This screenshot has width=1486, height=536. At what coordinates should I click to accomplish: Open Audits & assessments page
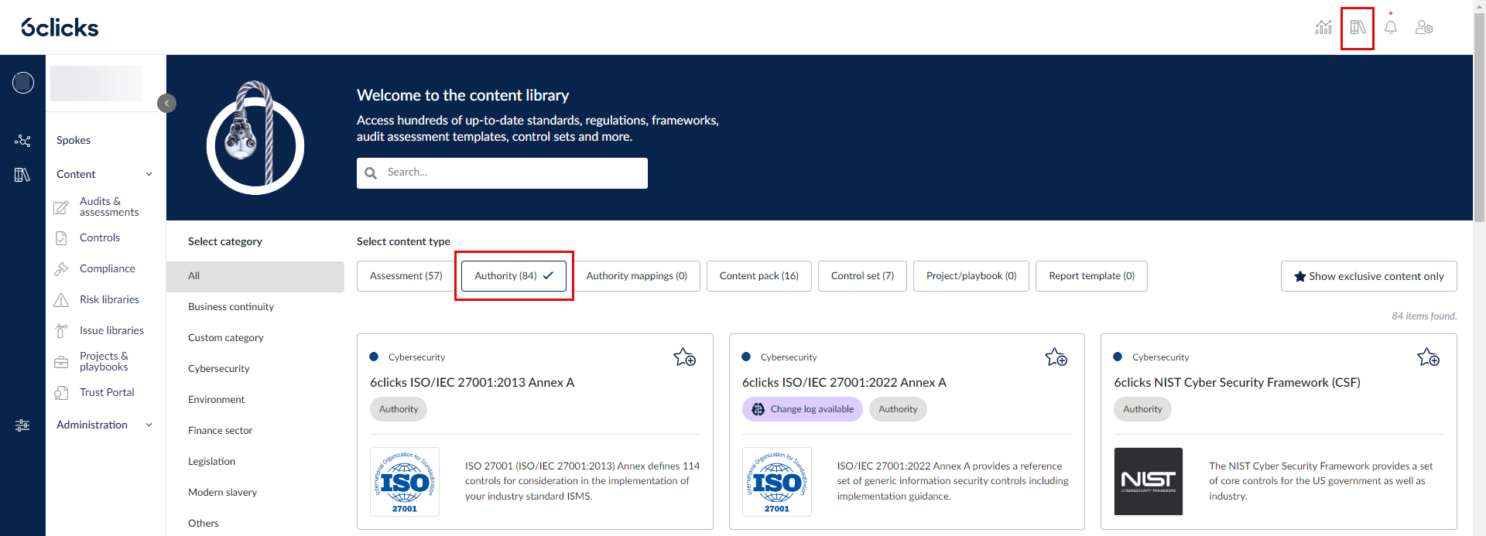pos(109,207)
